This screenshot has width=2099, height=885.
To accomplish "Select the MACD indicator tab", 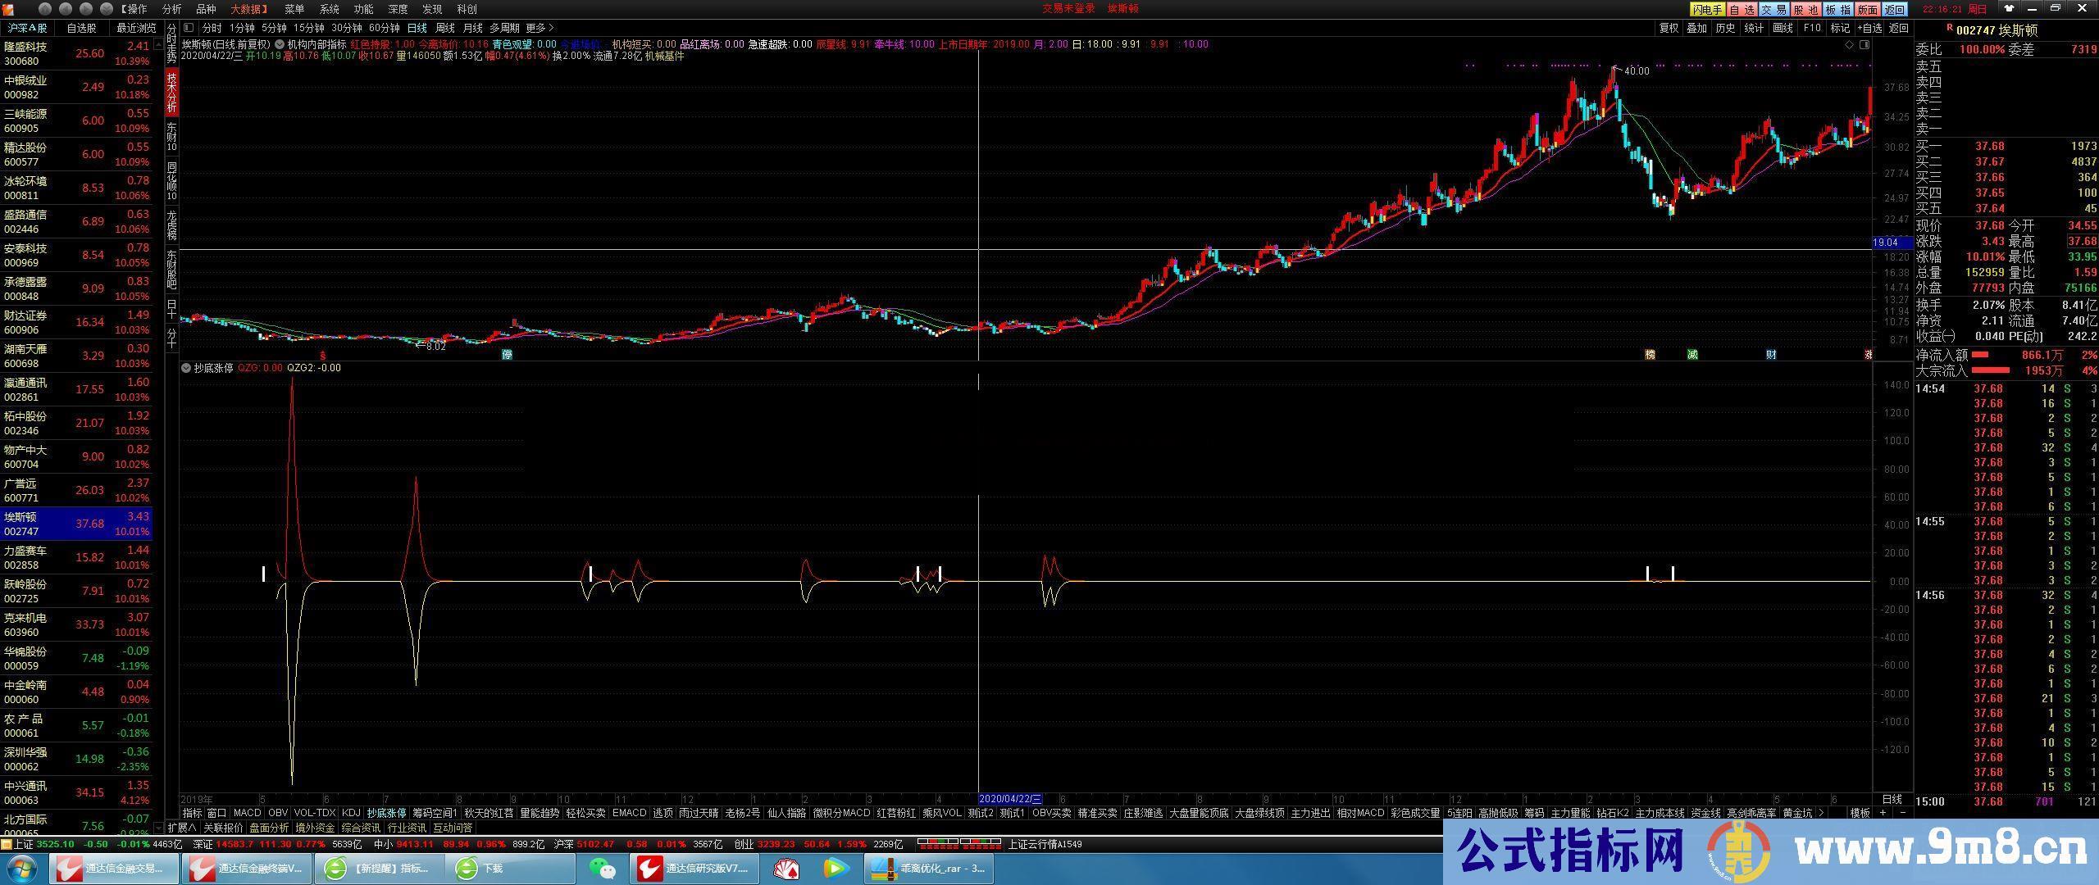I will pyautogui.click(x=247, y=813).
